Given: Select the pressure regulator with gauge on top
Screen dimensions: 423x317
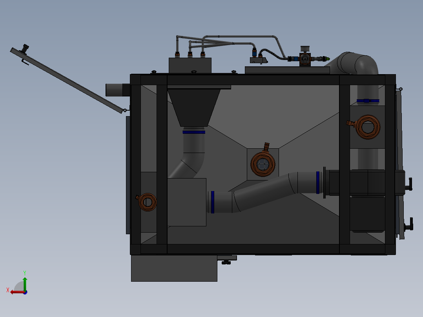Looking at the screenshot, I should pos(305,58).
